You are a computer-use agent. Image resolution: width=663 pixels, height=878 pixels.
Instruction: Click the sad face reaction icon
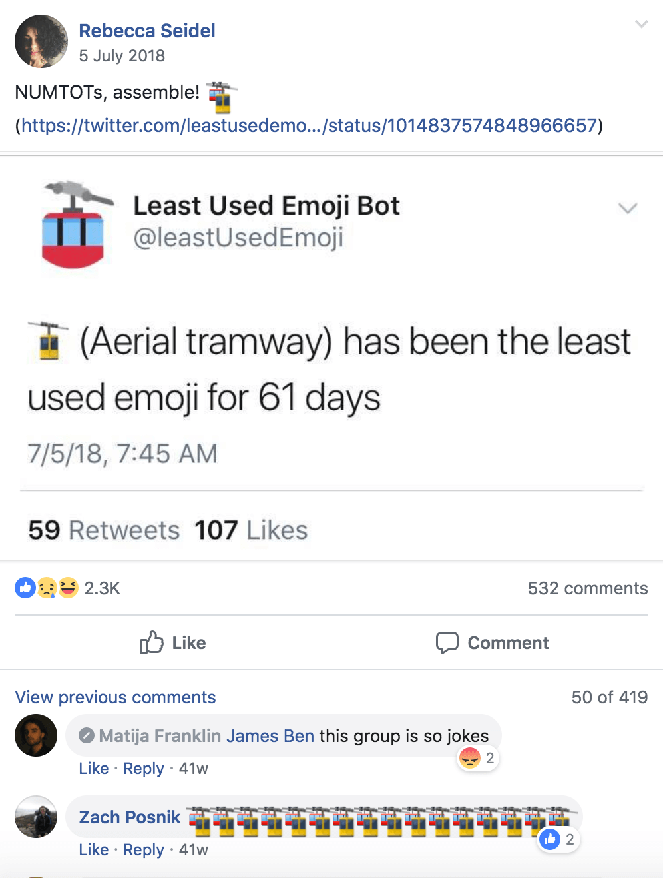(47, 588)
